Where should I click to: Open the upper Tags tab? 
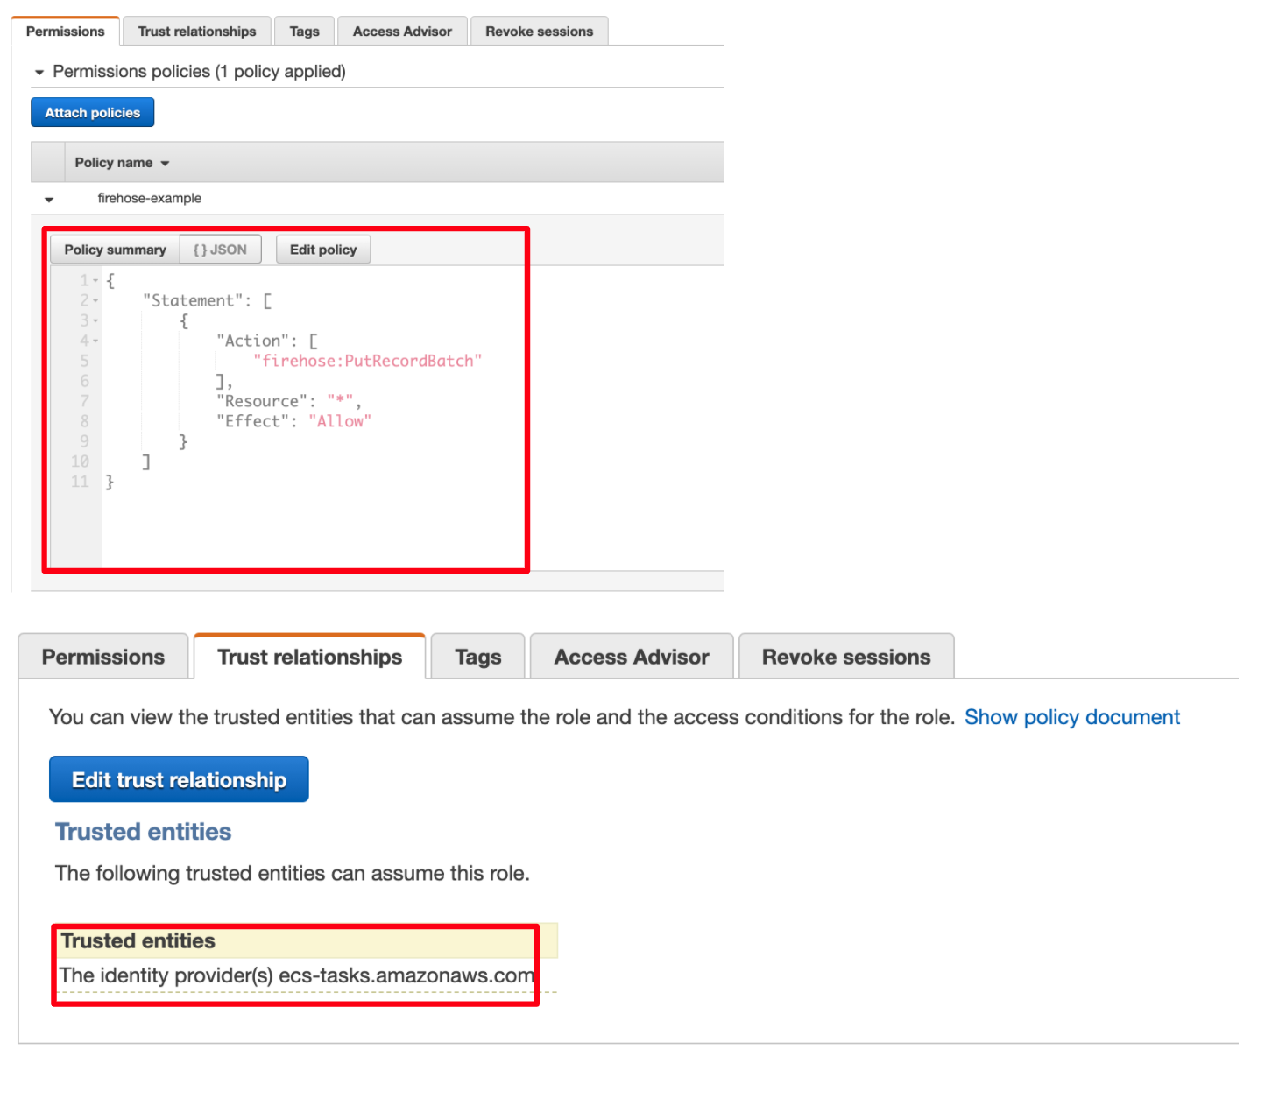click(304, 32)
